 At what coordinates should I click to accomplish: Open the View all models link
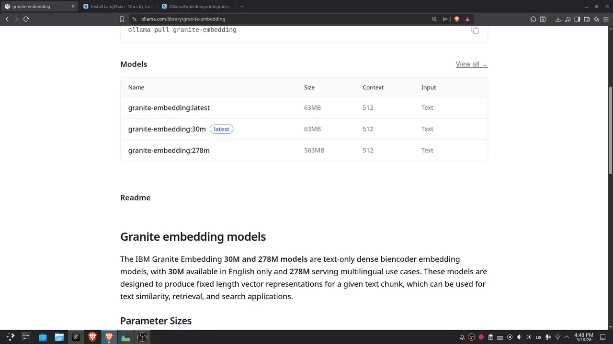pos(472,64)
